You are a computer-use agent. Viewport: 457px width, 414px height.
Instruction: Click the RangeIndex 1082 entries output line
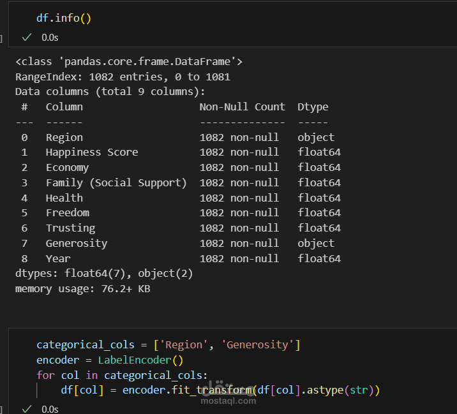123,77
